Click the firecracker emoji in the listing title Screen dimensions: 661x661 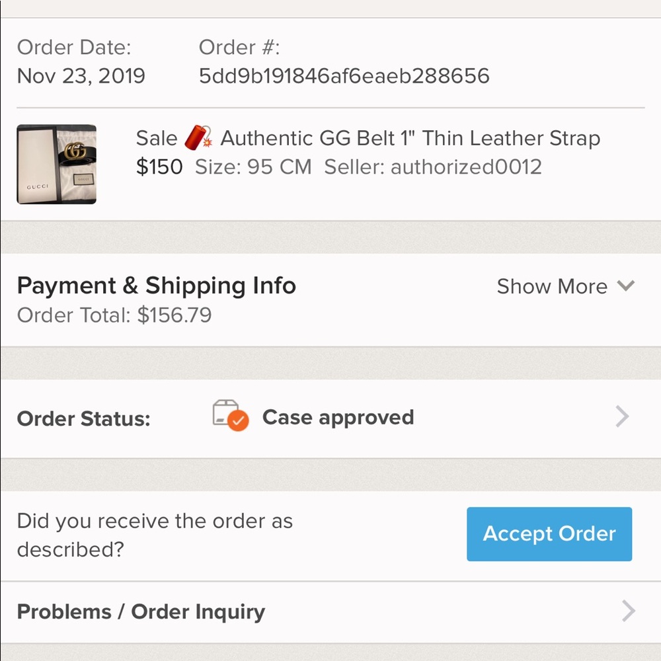coord(197,137)
